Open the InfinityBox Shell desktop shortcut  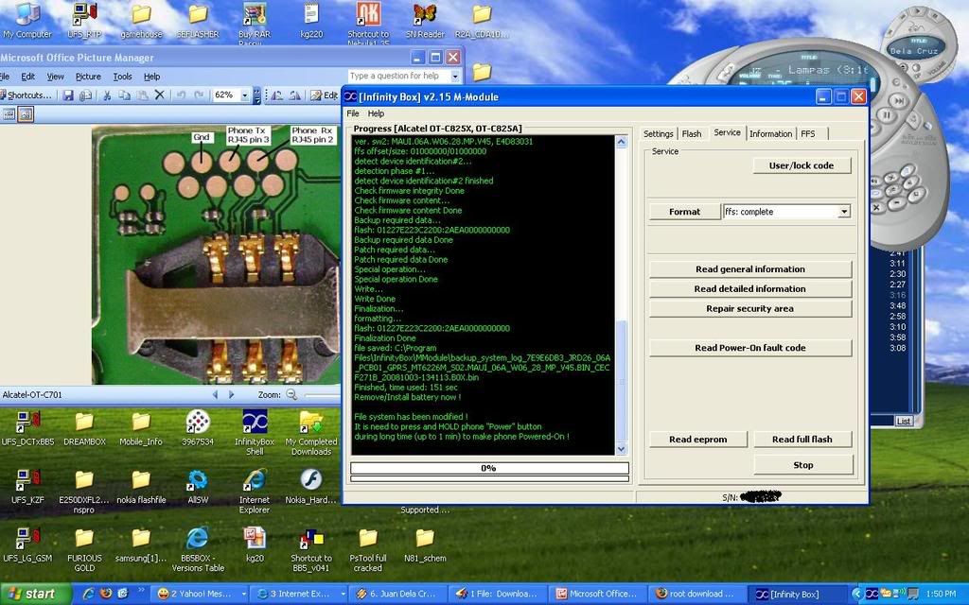coord(254,422)
